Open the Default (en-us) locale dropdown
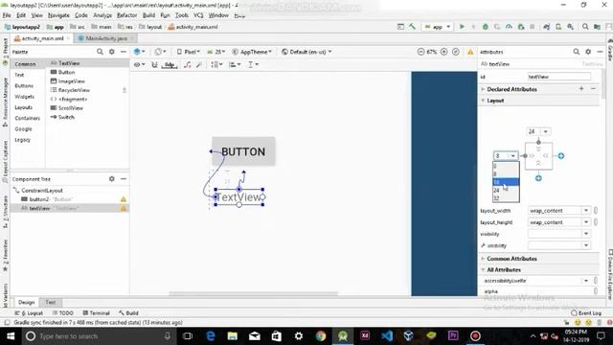 click(306, 52)
